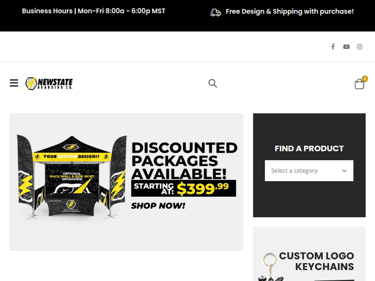Click the custom canopy tent image
Screen dimensions: 375x281
(x=71, y=176)
